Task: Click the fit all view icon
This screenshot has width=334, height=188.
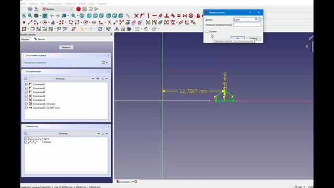Action: [x=24, y=16]
